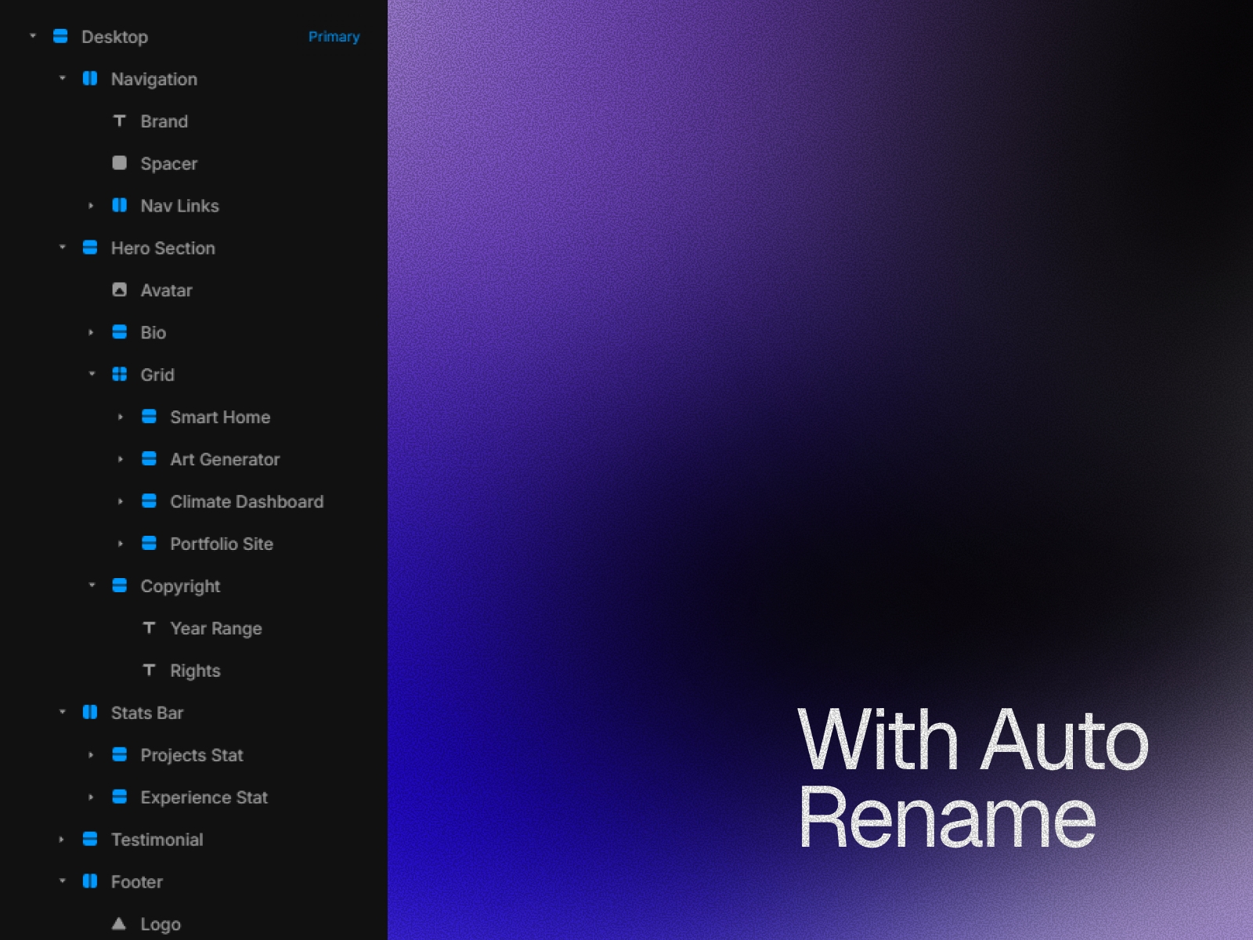This screenshot has height=940, width=1253.
Task: Click the Year Range text icon
Action: pyautogui.click(x=150, y=628)
